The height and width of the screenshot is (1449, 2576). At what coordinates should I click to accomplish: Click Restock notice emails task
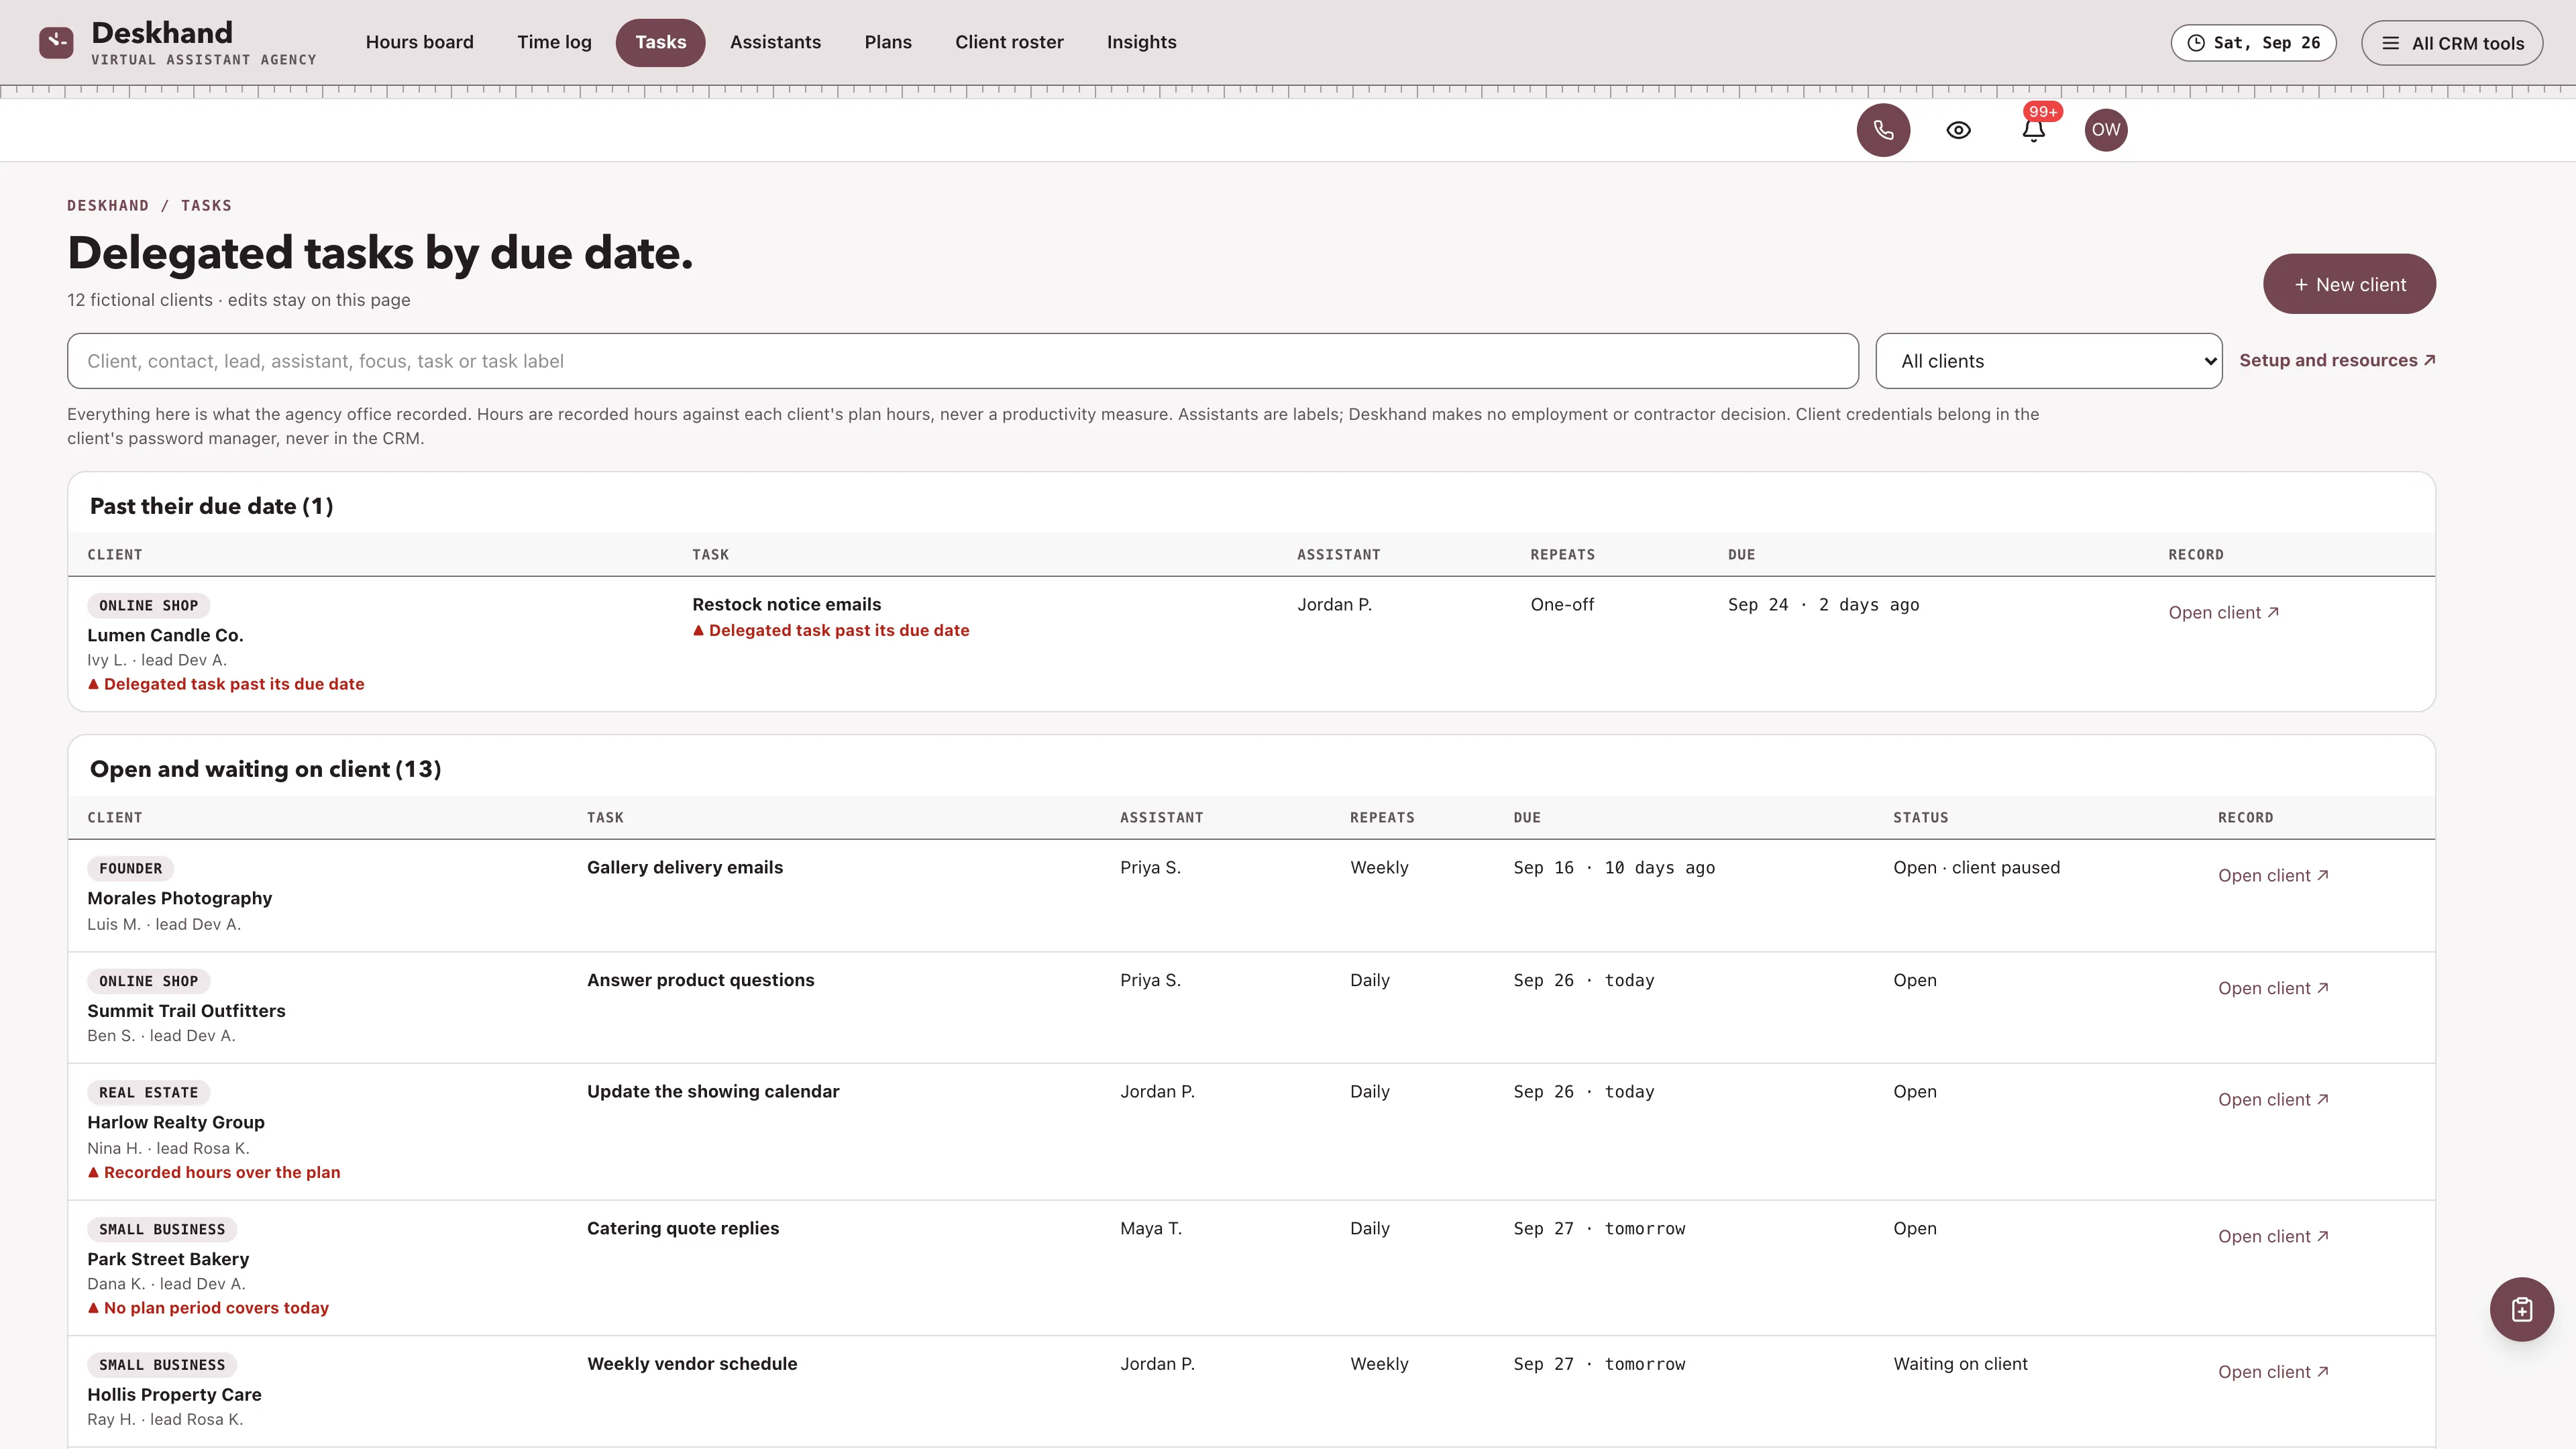[786, 604]
